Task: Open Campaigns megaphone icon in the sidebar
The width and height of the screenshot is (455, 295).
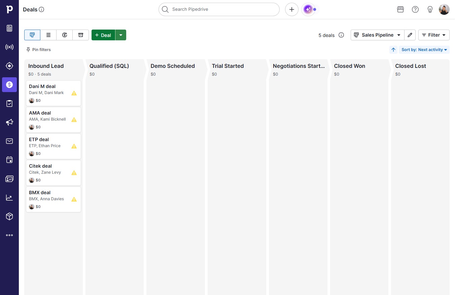Action: 9,122
